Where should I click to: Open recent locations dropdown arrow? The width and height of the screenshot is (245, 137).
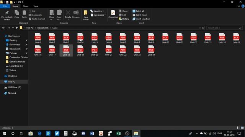pos(13,28)
